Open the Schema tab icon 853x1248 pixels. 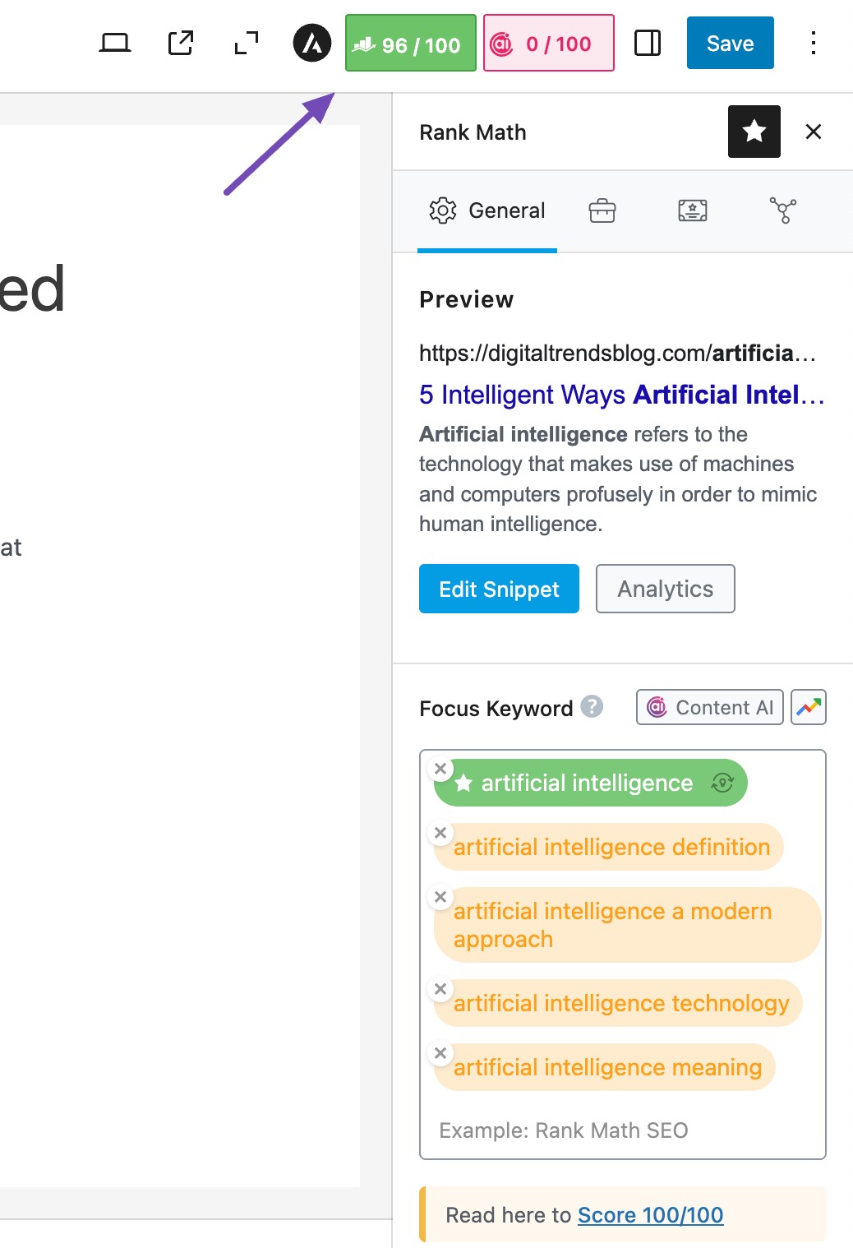693,210
